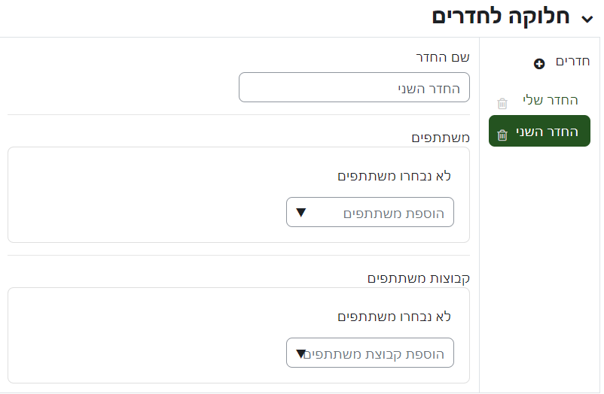Click the arrow in הוספת קבוצת משתתפים box
Viewport: 604px width, 394px height.
coord(301,353)
